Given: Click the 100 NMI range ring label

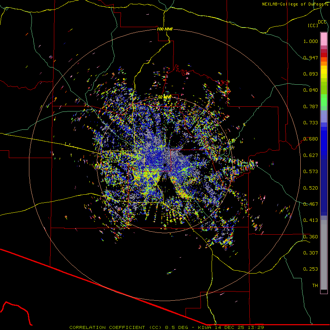Looking at the screenshot, I should [165, 29].
